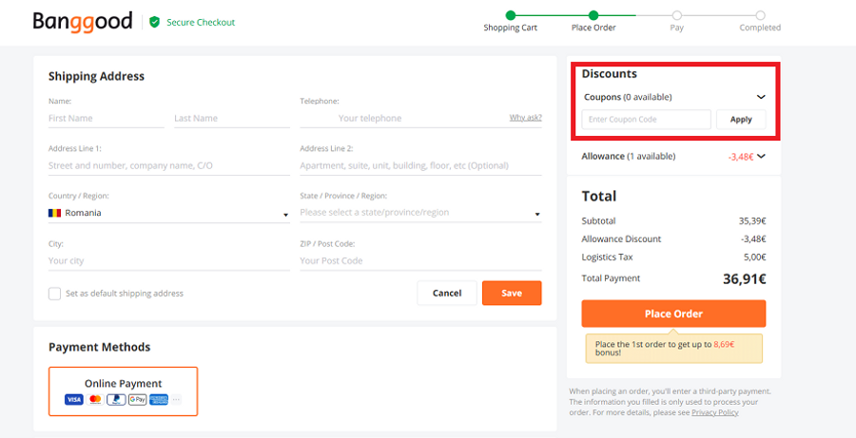Image resolution: width=856 pixels, height=438 pixels.
Task: Click the orange Place Order button
Action: click(x=673, y=314)
